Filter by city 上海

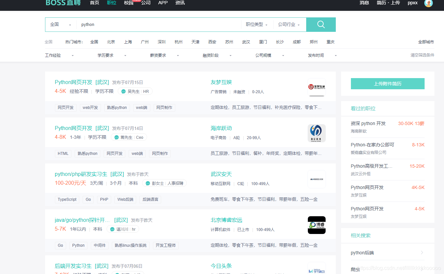point(128,42)
